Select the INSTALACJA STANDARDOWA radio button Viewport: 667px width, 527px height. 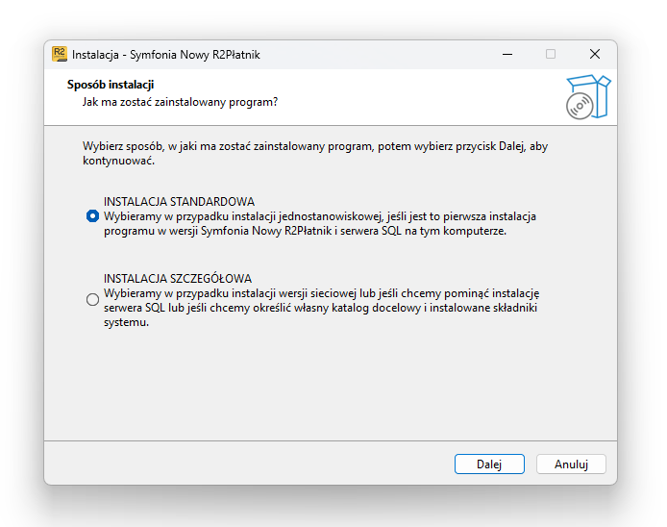[92, 216]
